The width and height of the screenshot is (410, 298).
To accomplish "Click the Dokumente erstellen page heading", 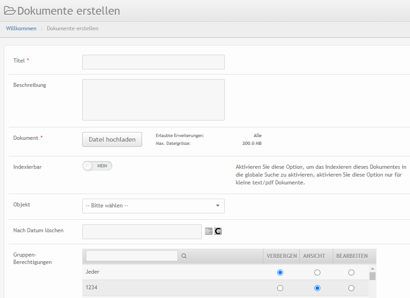I will [68, 11].
